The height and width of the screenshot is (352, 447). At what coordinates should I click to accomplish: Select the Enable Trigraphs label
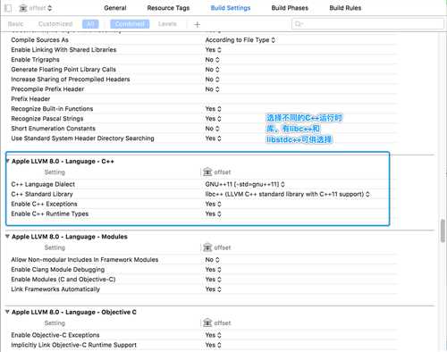[35, 60]
